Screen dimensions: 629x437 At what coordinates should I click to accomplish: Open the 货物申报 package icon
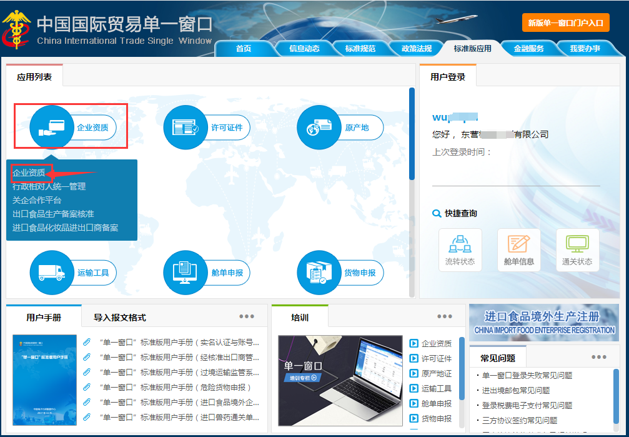[x=319, y=273]
